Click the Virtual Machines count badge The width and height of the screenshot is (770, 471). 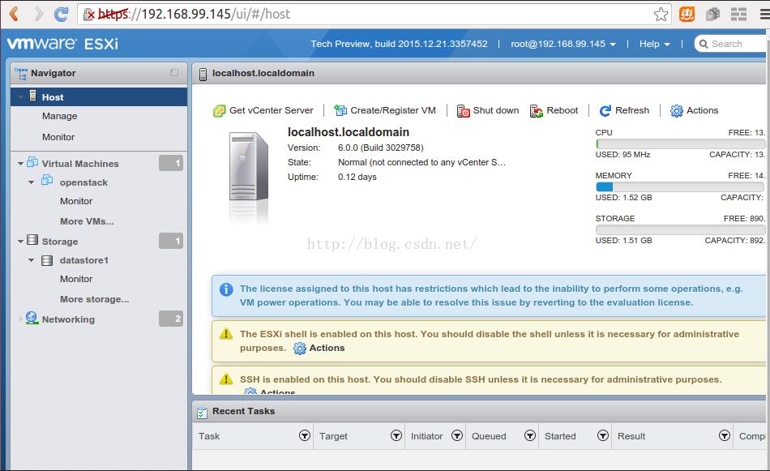(171, 163)
